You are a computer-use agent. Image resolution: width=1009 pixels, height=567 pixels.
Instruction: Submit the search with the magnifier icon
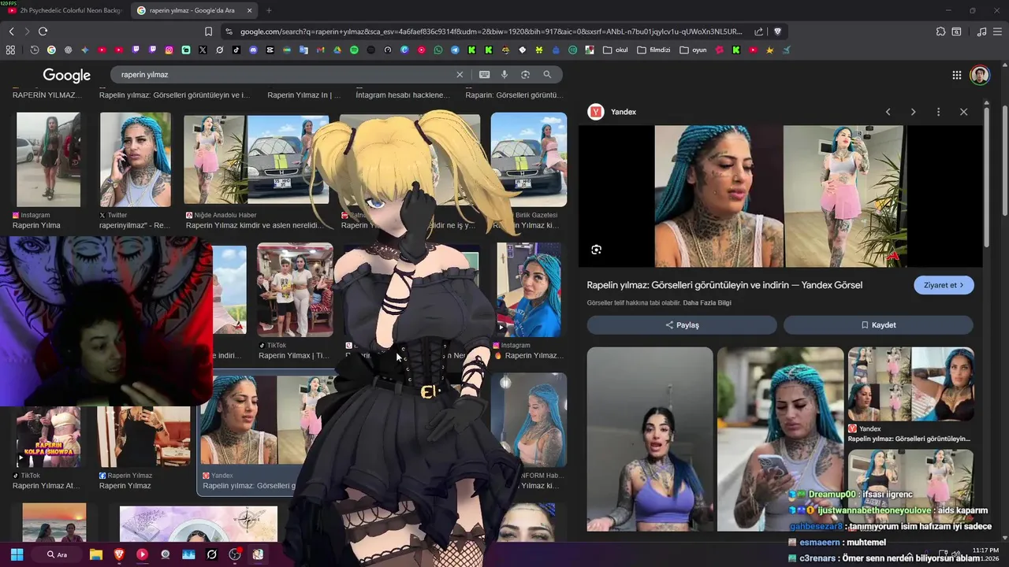[x=547, y=74]
